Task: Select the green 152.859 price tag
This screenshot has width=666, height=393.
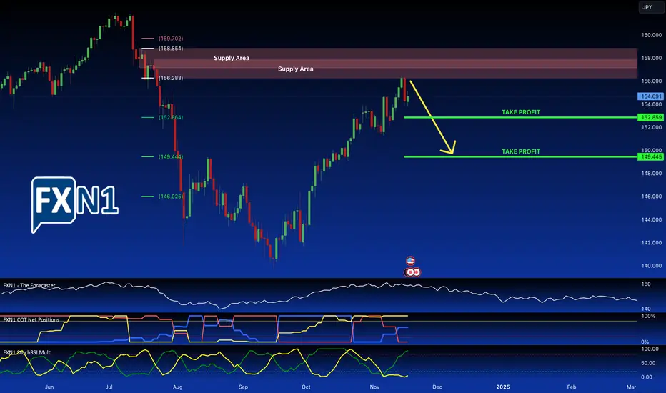Action: 651,117
